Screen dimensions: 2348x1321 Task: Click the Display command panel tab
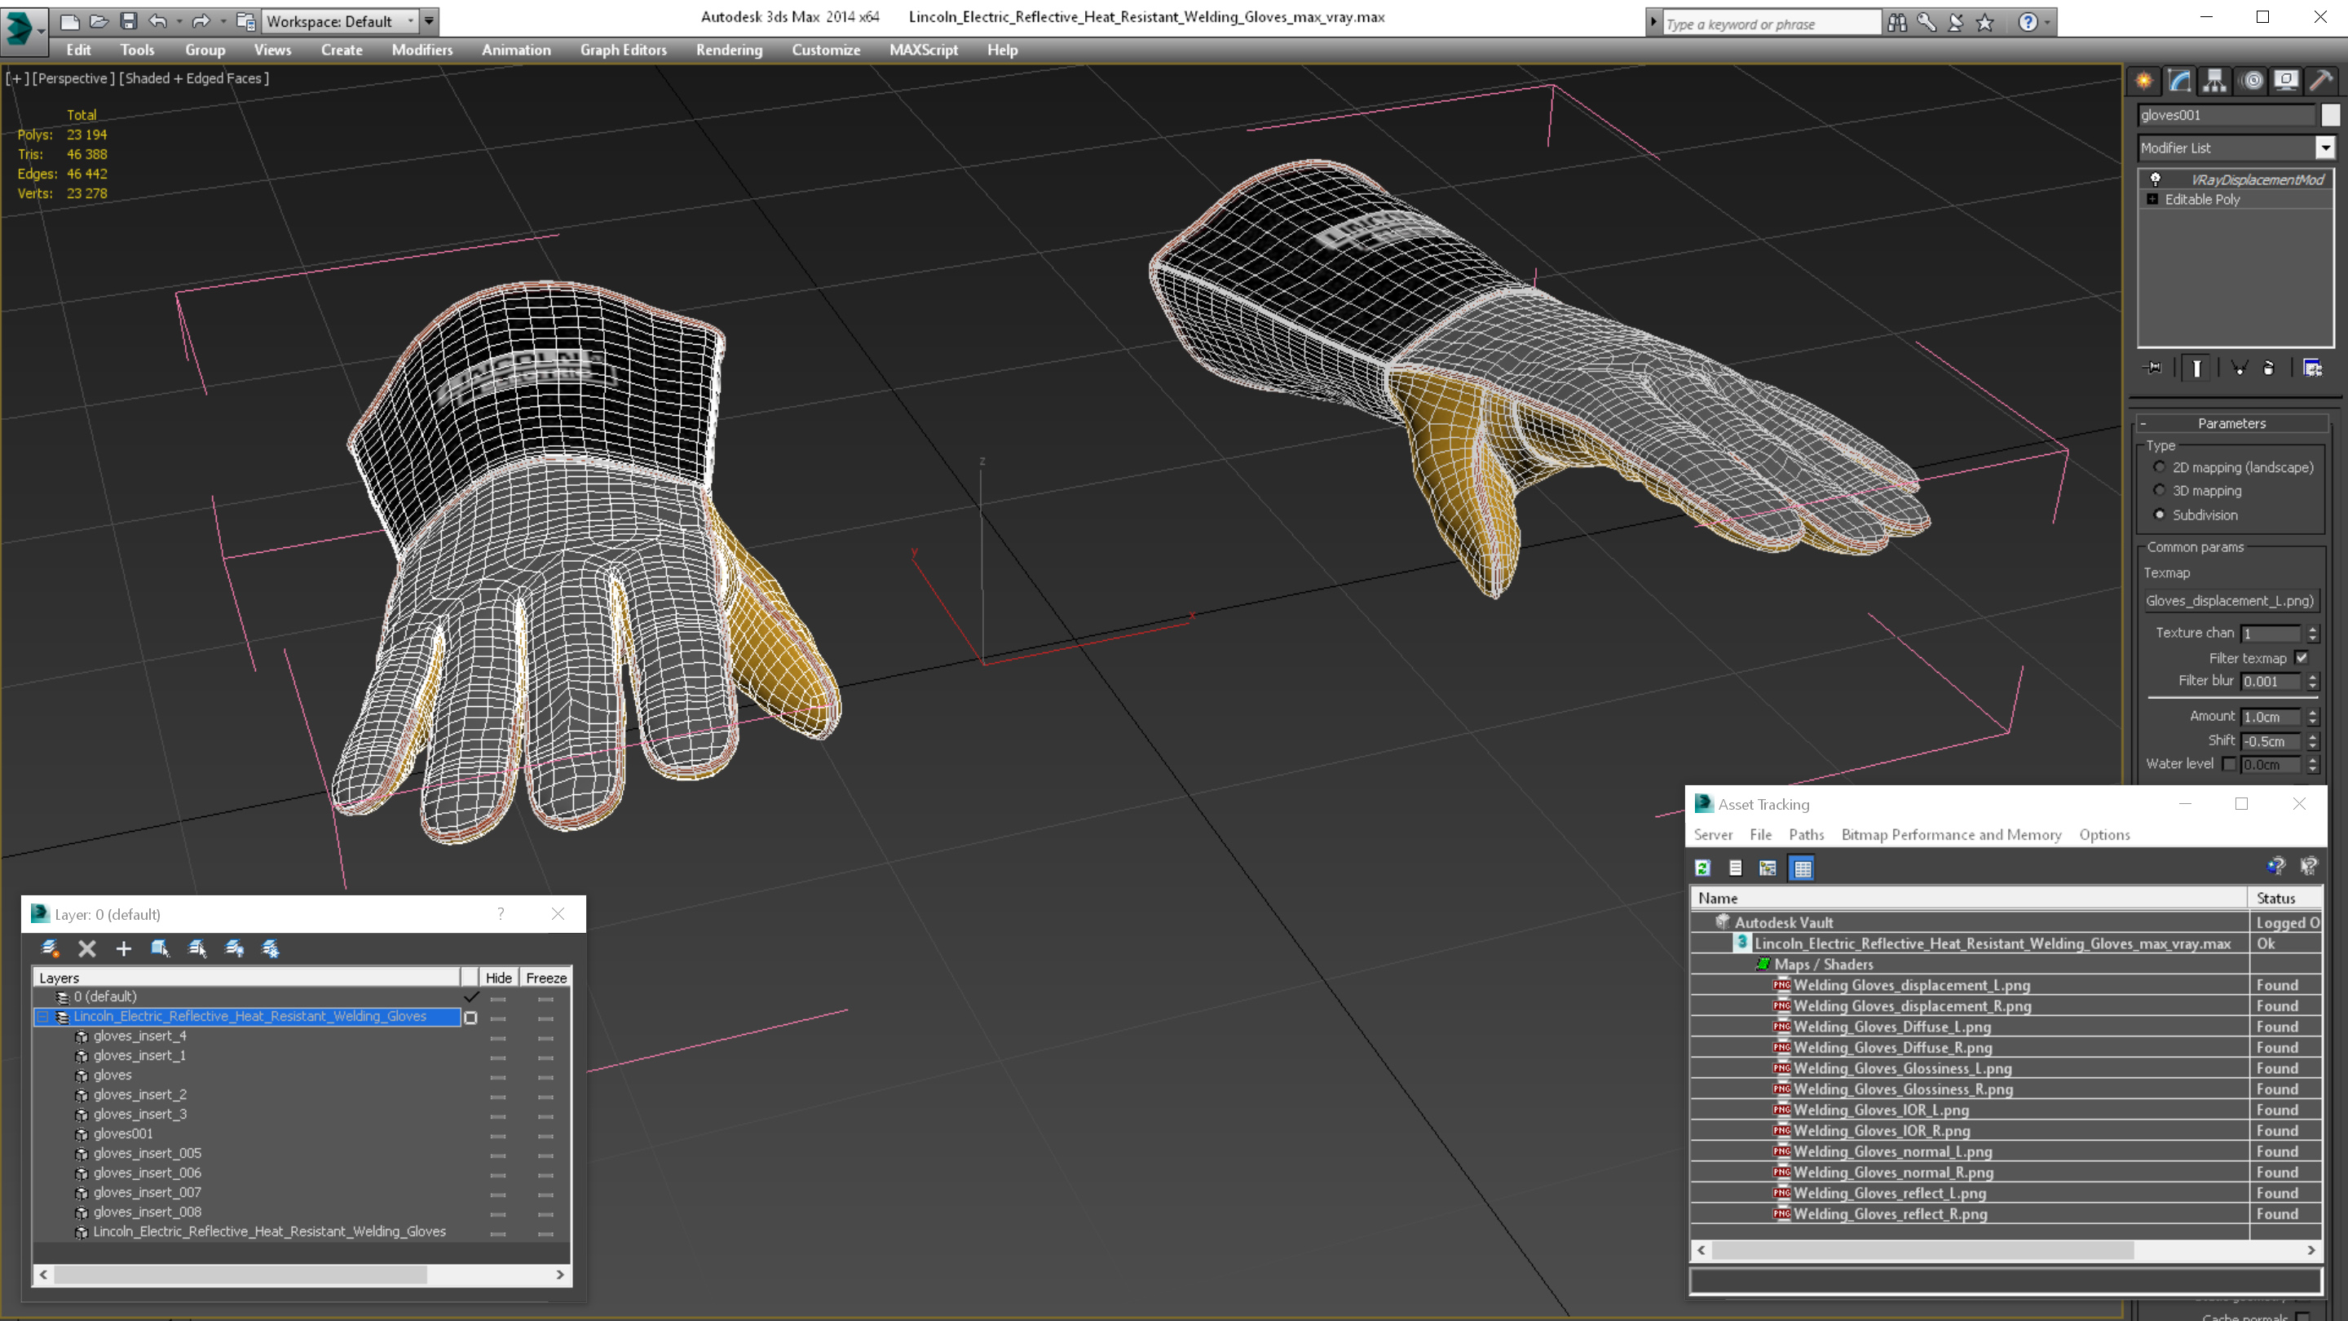2286,82
